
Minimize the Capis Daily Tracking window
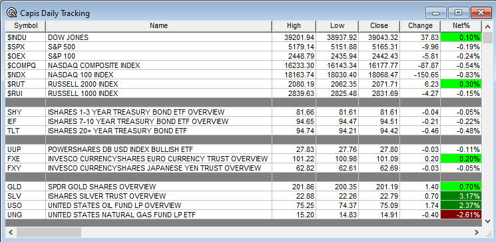point(435,13)
